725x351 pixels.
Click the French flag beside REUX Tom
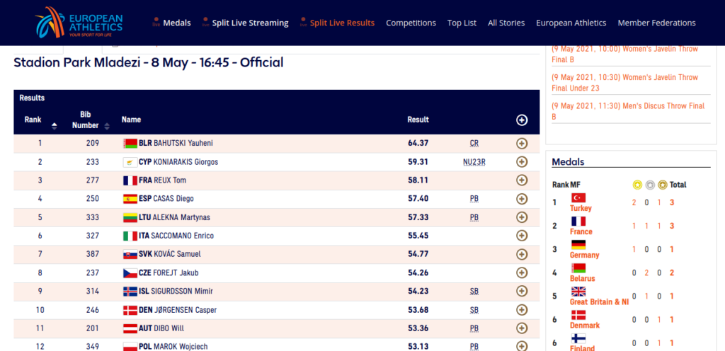[130, 180]
